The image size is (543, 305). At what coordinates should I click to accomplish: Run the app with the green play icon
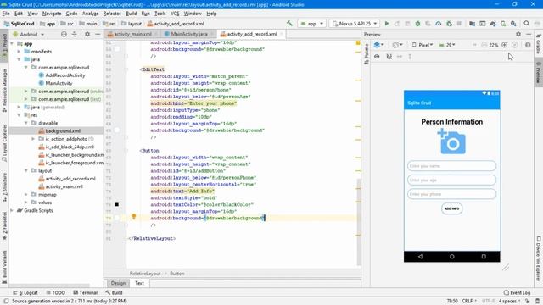coord(387,24)
